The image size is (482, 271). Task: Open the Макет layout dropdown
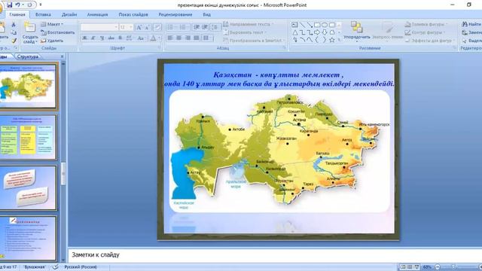click(52, 24)
